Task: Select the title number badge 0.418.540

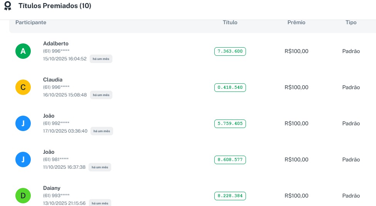Action: pyautogui.click(x=230, y=87)
